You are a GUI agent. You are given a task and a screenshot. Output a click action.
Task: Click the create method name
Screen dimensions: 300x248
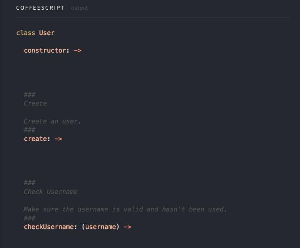click(x=35, y=139)
